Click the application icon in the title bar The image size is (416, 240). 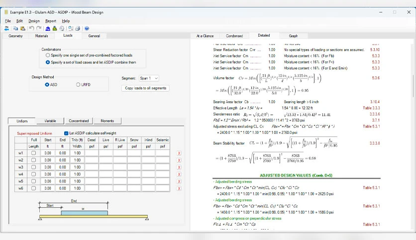tap(6, 12)
